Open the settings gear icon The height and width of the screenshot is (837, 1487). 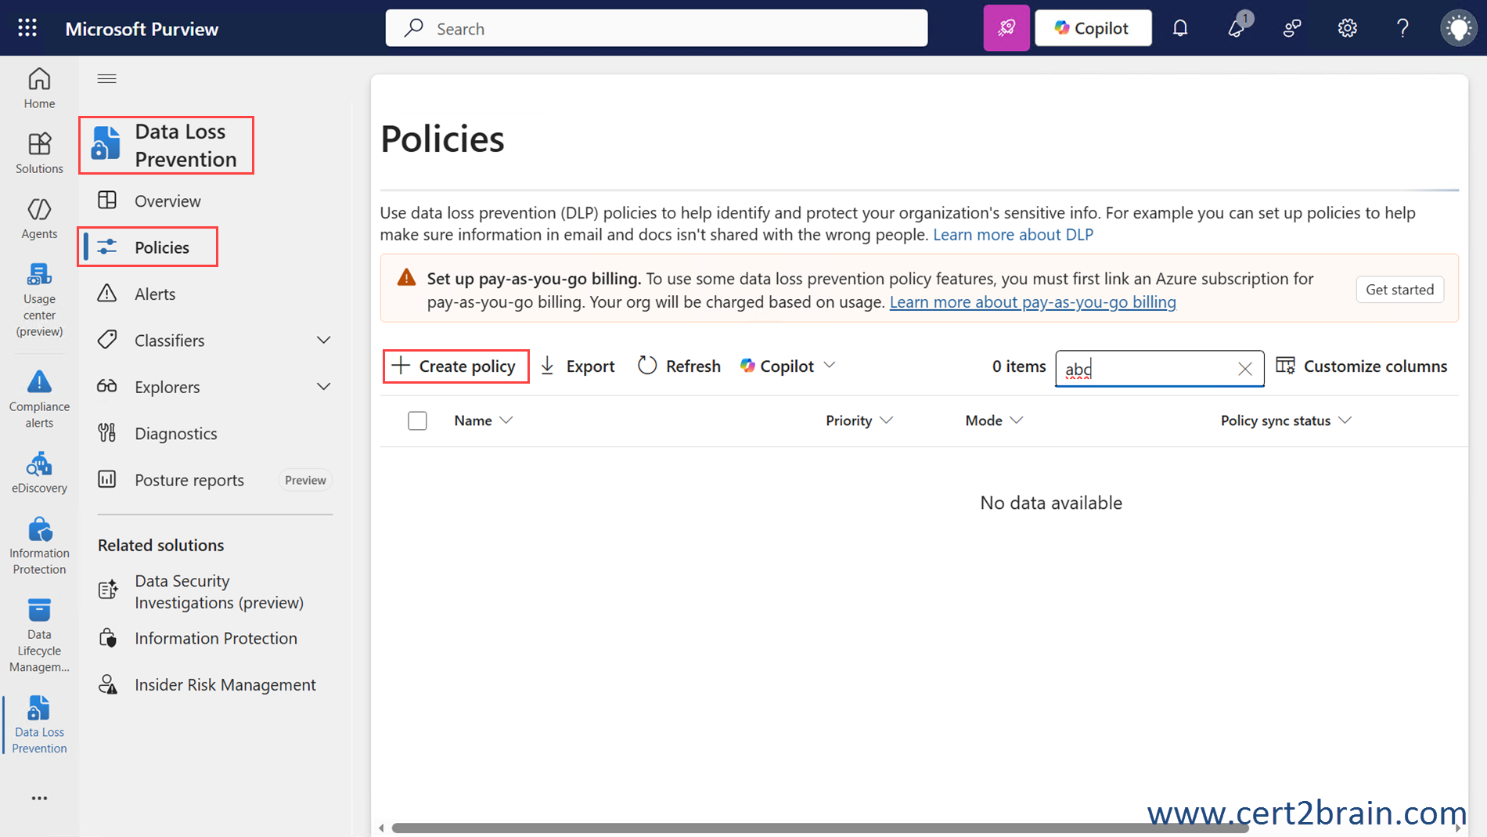pyautogui.click(x=1347, y=28)
